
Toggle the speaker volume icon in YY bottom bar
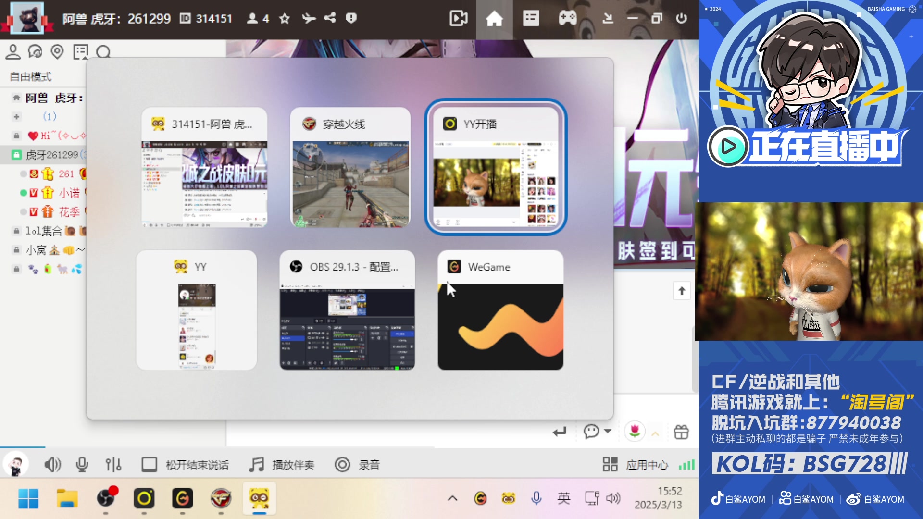(52, 465)
